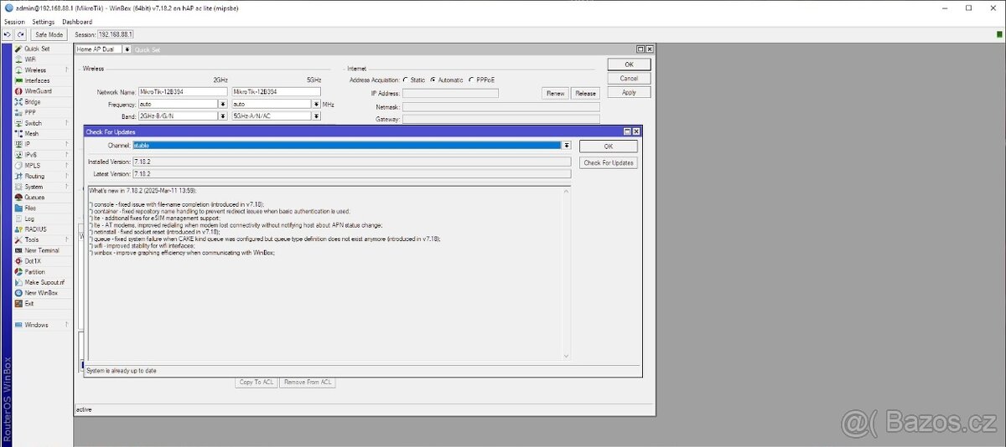This screenshot has width=1006, height=447.
Task: Open WireGuard in the sidebar
Action: click(38, 91)
